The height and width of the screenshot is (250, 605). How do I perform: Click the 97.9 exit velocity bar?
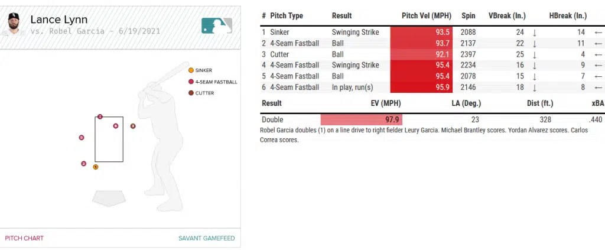[361, 120]
